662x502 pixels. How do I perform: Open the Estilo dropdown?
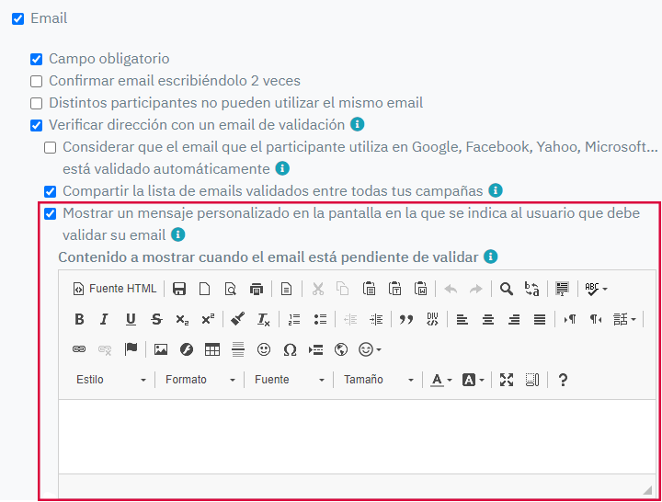[111, 380]
